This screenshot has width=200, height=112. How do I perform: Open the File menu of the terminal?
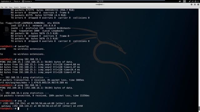2,7
